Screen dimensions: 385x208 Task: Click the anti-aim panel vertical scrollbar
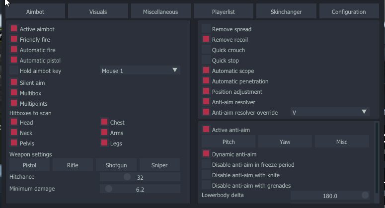tap(377, 158)
